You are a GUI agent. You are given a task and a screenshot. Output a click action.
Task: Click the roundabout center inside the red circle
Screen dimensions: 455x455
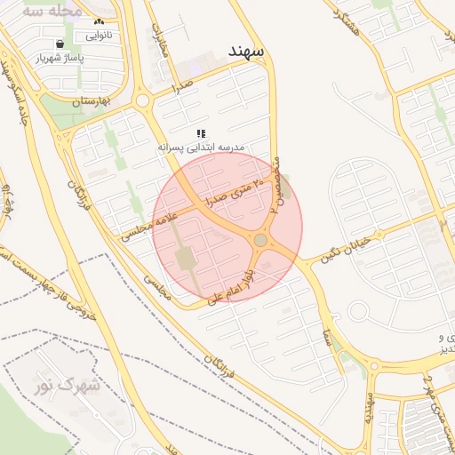tap(260, 240)
